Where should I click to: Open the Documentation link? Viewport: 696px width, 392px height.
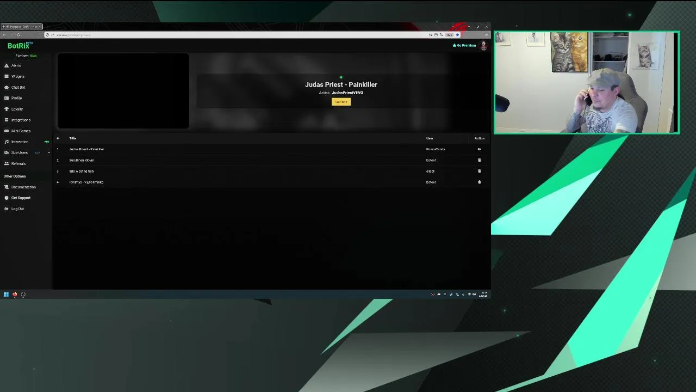(x=23, y=187)
